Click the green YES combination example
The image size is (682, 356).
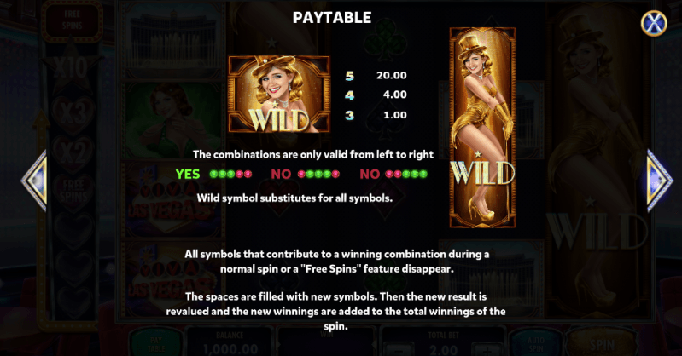(213, 174)
